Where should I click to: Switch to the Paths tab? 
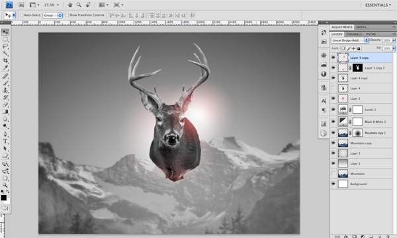(371, 34)
